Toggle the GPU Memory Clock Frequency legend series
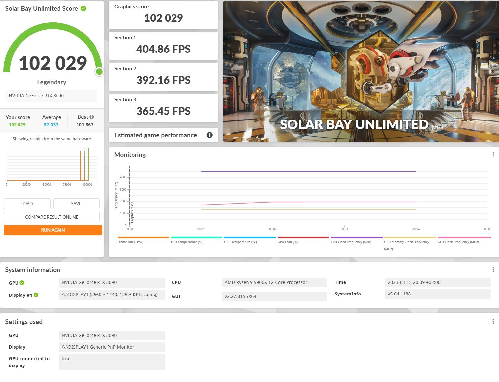499x382 pixels. pyautogui.click(x=410, y=243)
